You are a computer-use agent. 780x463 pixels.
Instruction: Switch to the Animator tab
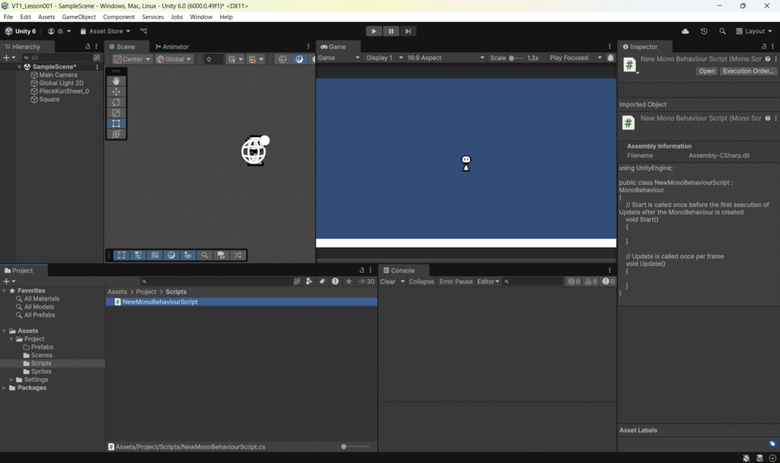(172, 46)
